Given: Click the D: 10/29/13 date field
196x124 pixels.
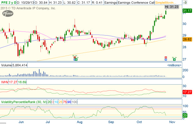Looking at the screenshot, I should pyautogui.click(x=25, y=3).
